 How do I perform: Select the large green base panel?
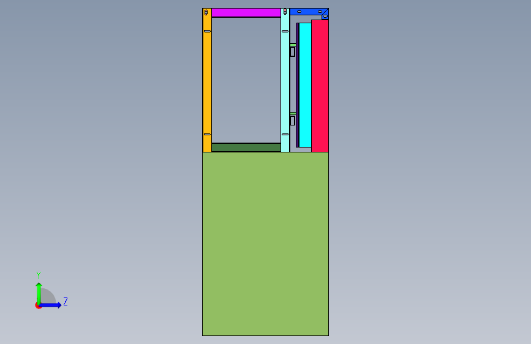click(x=265, y=244)
